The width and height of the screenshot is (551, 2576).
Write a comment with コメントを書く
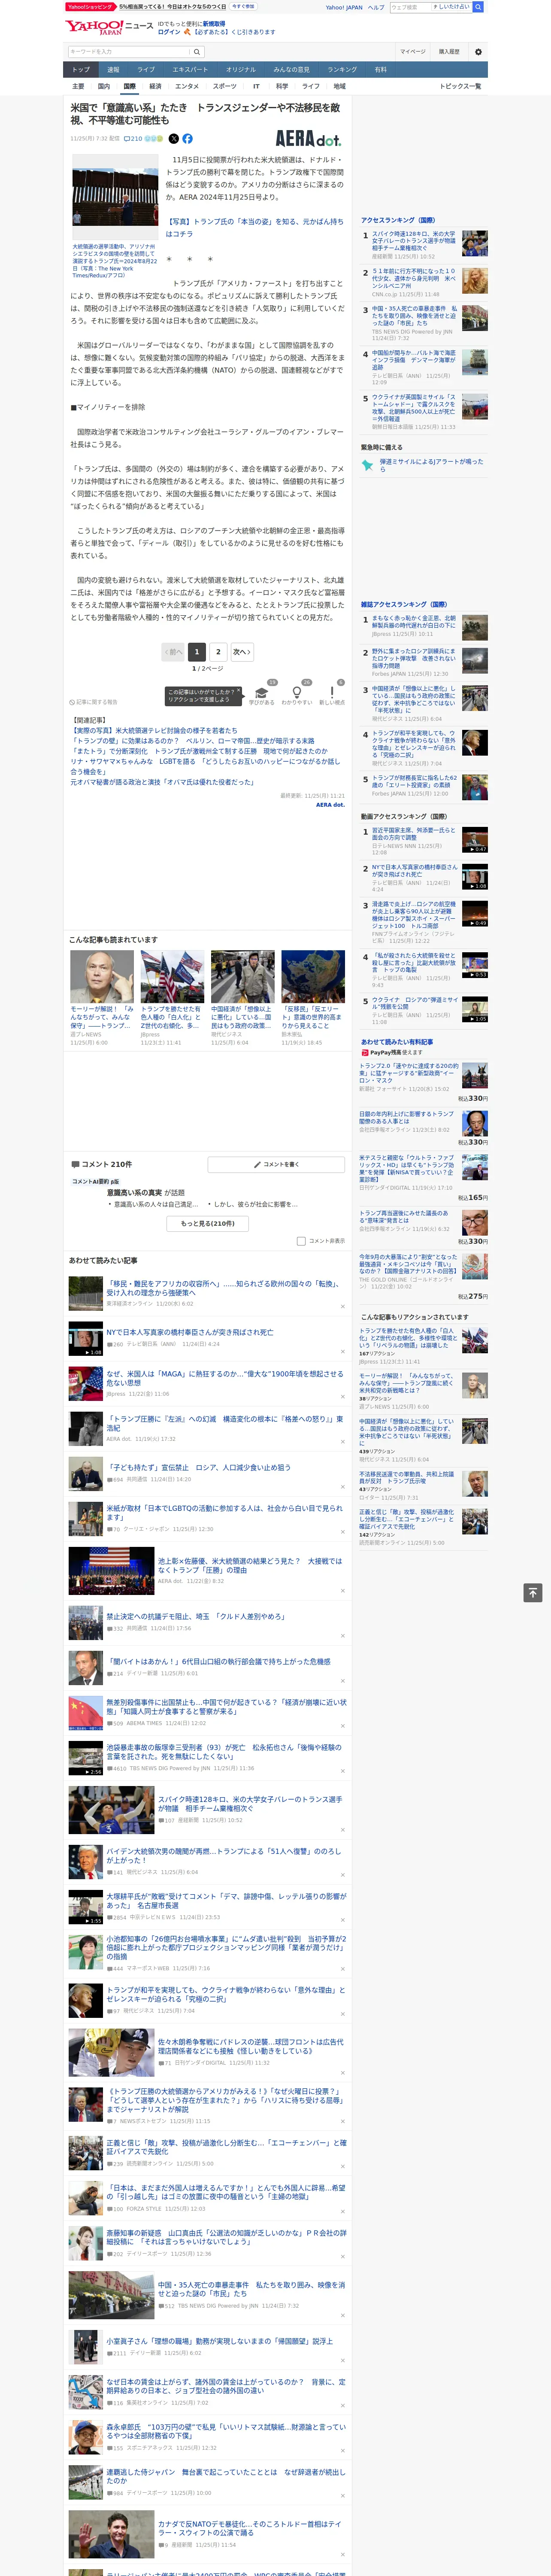coord(276,1165)
